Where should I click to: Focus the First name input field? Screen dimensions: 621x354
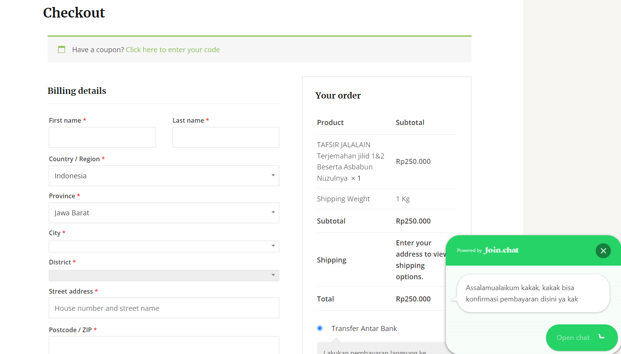[102, 137]
